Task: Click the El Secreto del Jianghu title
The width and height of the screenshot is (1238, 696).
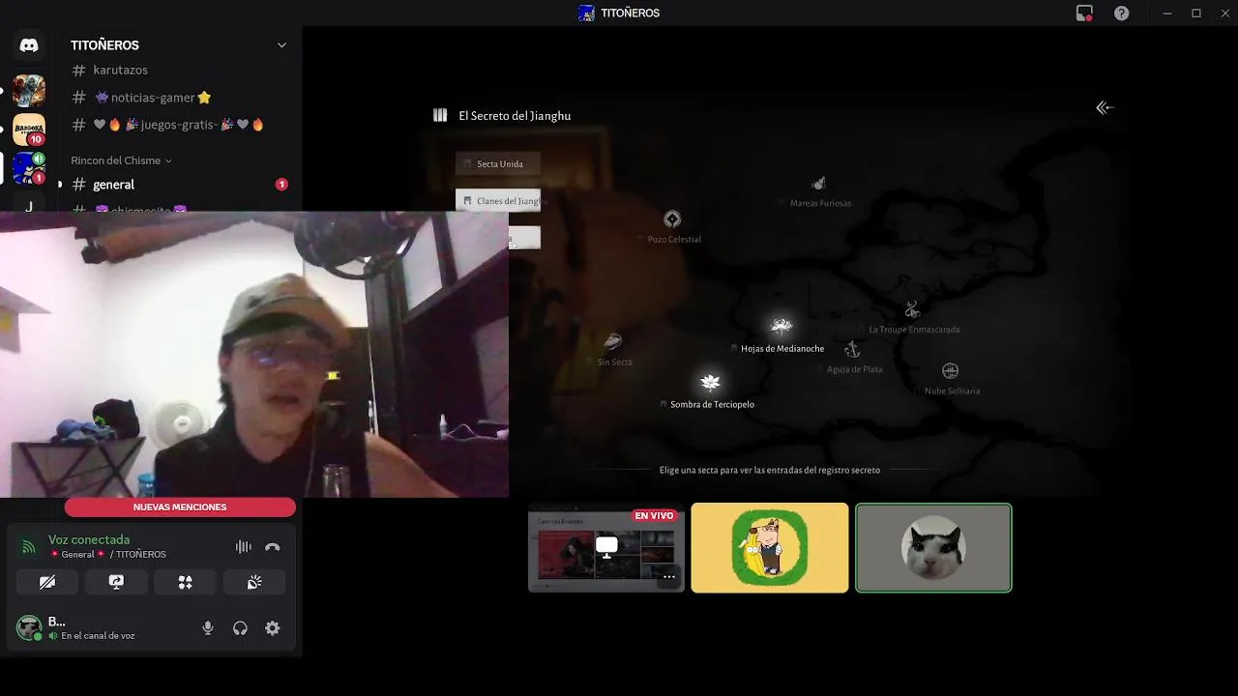Action: pyautogui.click(x=515, y=116)
